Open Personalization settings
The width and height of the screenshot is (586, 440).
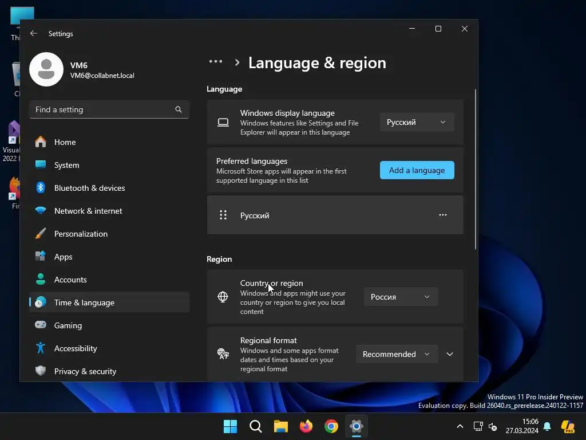(x=109, y=234)
